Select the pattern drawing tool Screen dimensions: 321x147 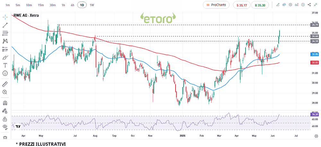5,41
